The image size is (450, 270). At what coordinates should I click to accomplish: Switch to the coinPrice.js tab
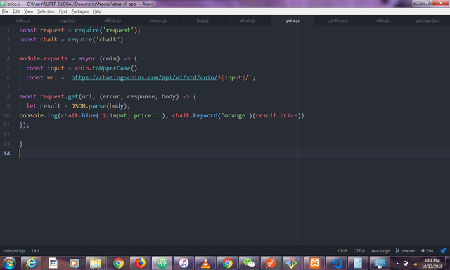(337, 20)
